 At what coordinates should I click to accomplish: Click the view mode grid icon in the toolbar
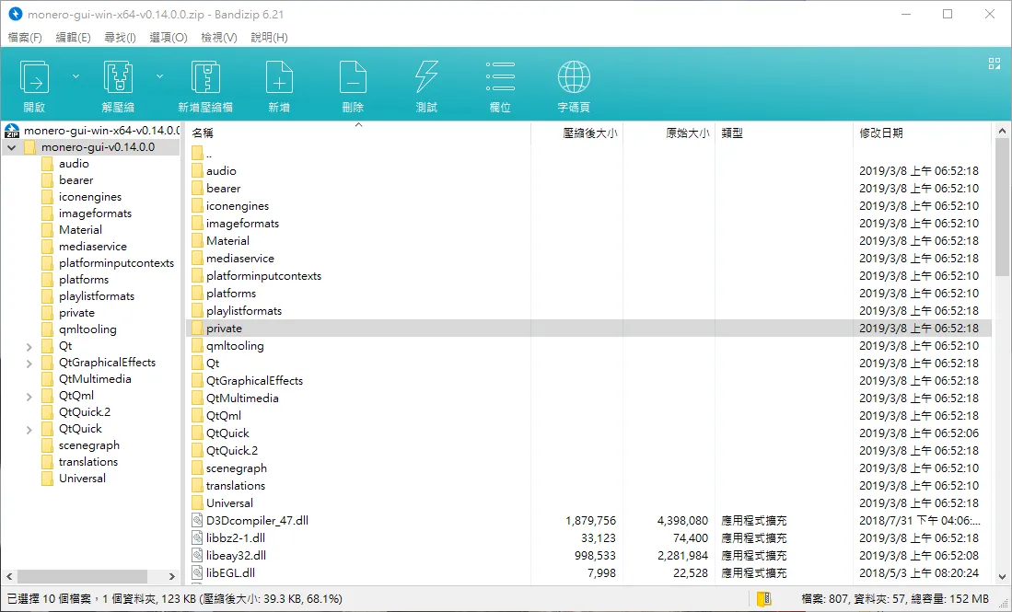[994, 64]
